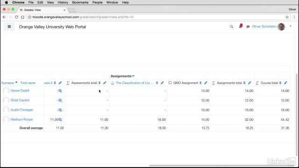Open grade analysis magnifier for Shad Cayden
The image size is (299, 168).
click(x=60, y=100)
